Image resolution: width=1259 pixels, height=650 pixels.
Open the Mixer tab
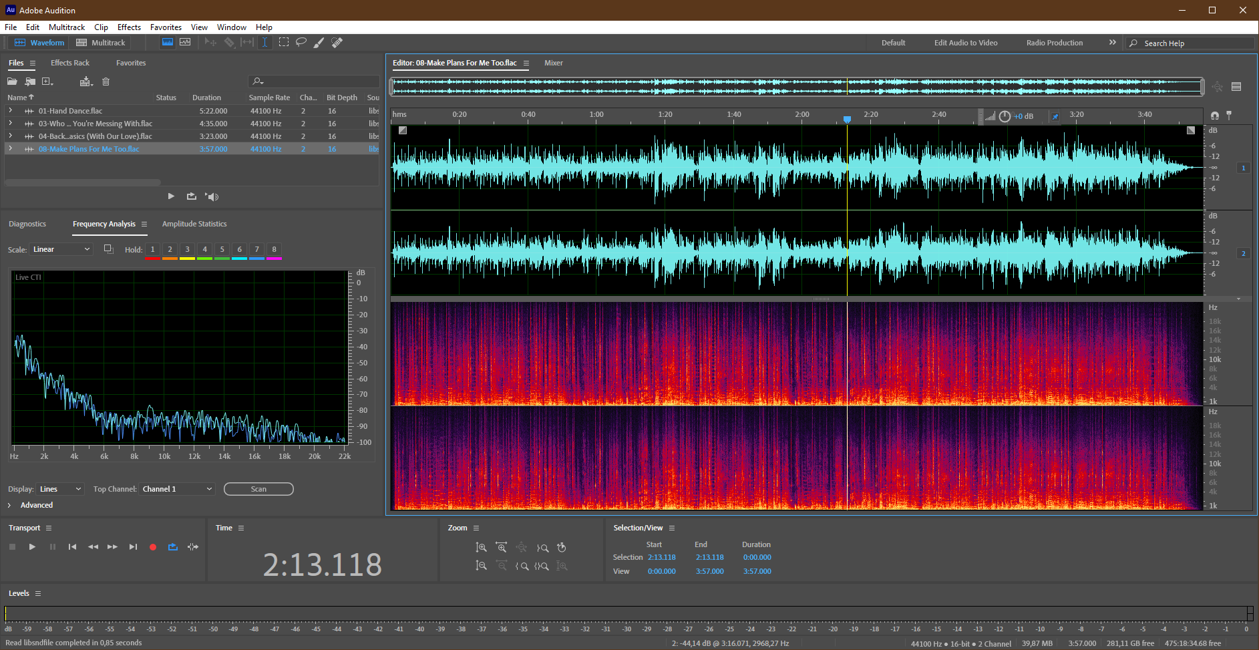coord(554,63)
